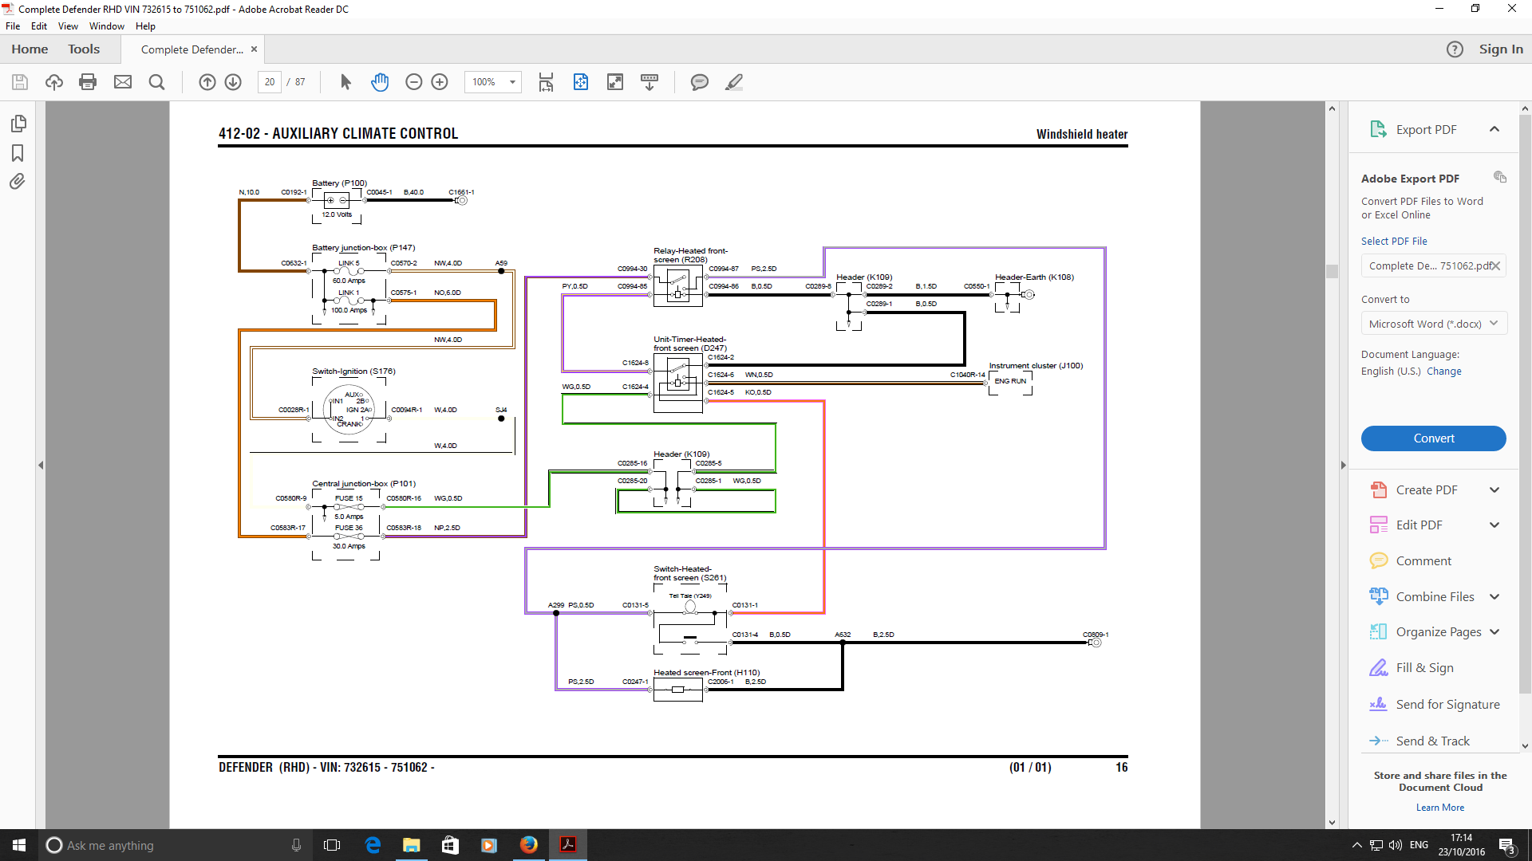Click the read mode keyboard icon
The height and width of the screenshot is (861, 1532).
[x=650, y=82]
